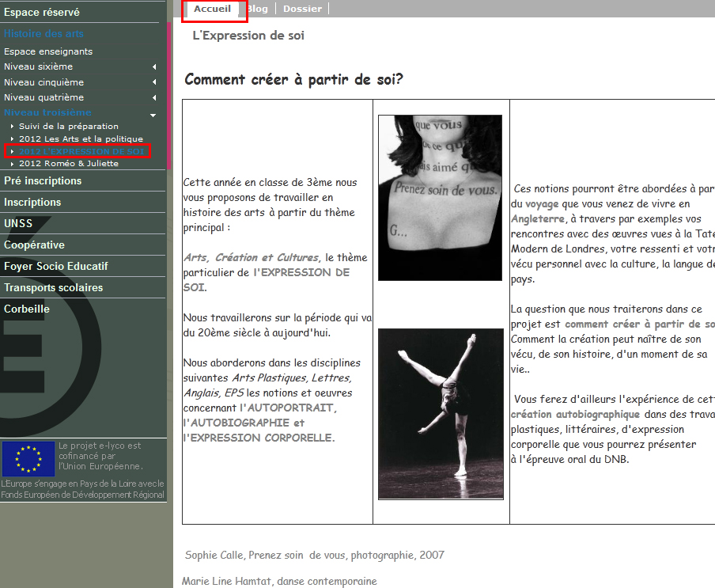
Task: Go to 2012 Roméo & Juliette page
Action: pyautogui.click(x=69, y=164)
